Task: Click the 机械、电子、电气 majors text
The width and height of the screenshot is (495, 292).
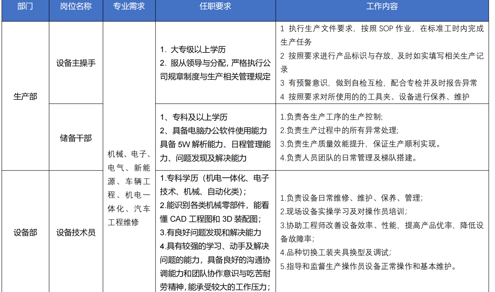Action: click(x=129, y=154)
